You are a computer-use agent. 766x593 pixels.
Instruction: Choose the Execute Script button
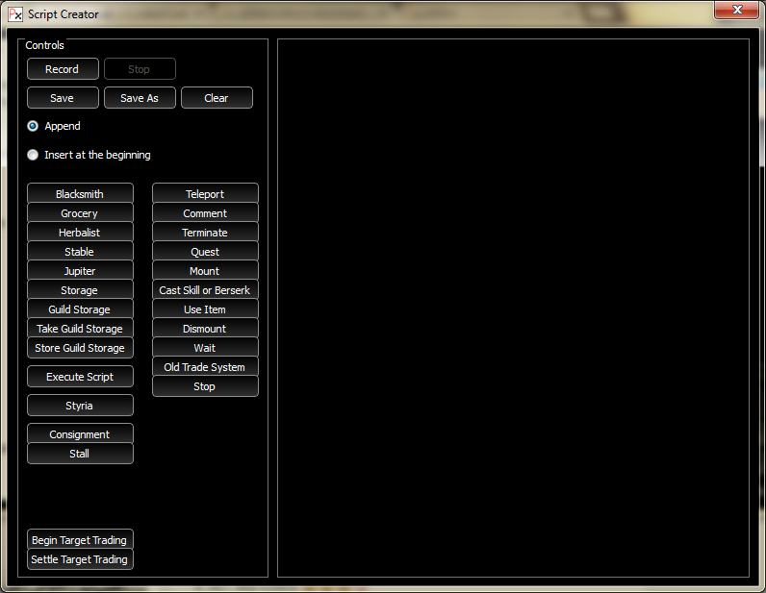pos(80,377)
